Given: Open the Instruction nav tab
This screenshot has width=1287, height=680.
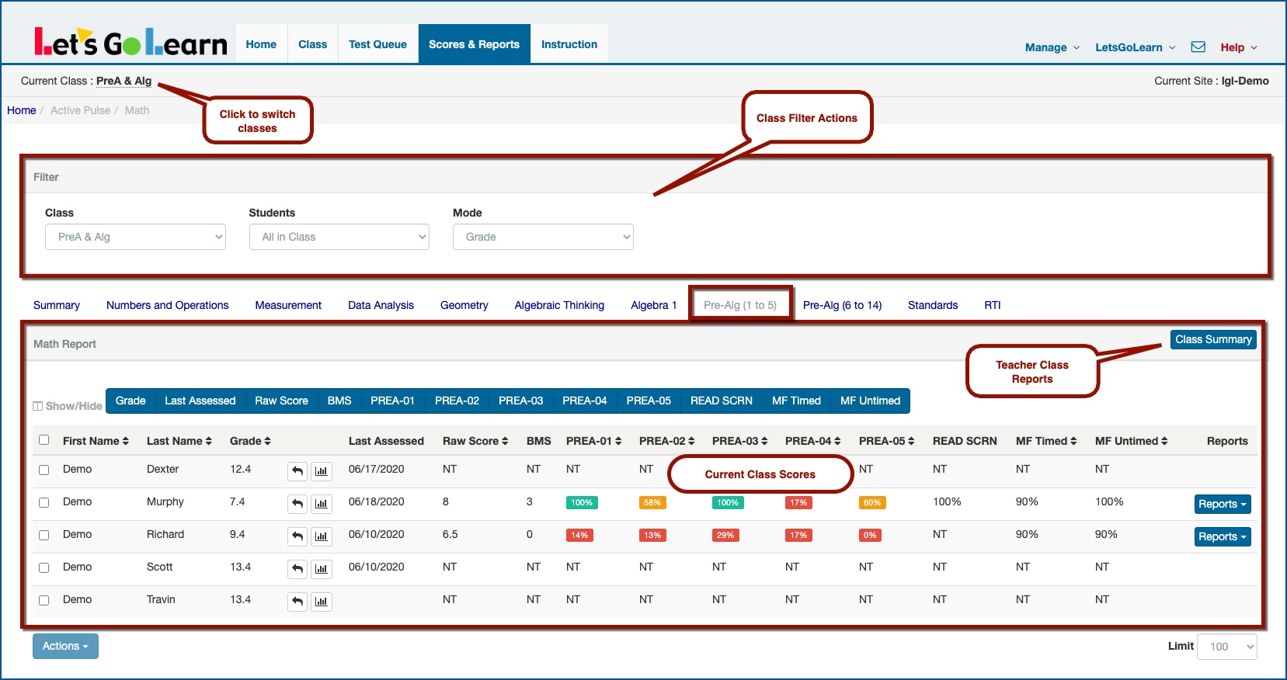Looking at the screenshot, I should point(569,44).
